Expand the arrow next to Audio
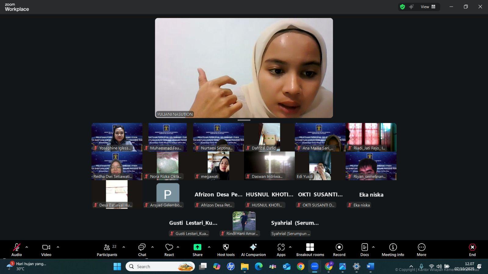The width and height of the screenshot is (488, 274). (x=27, y=247)
